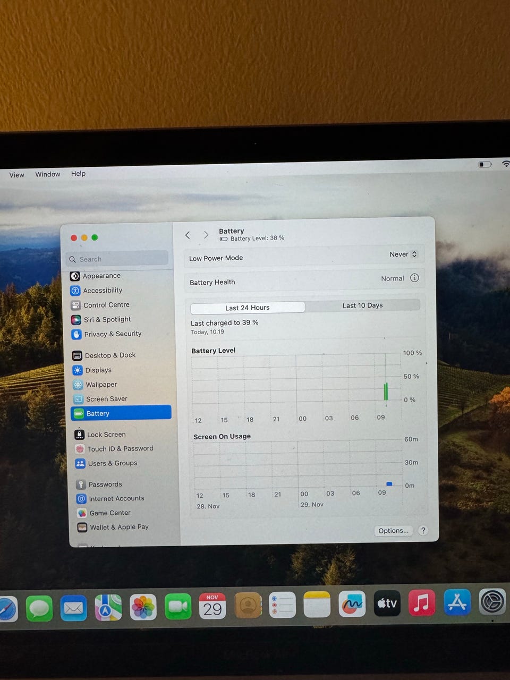Click the 'Battery Level: 38 %' subtitle
Viewport: 510px width, 680px height.
click(x=257, y=239)
